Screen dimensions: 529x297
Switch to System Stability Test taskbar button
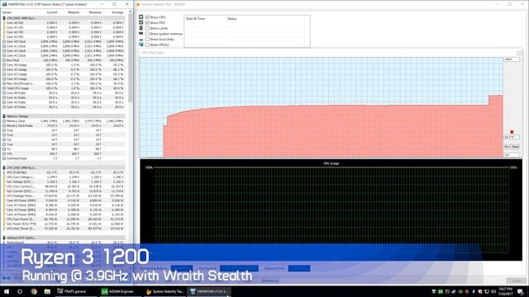pos(165,291)
